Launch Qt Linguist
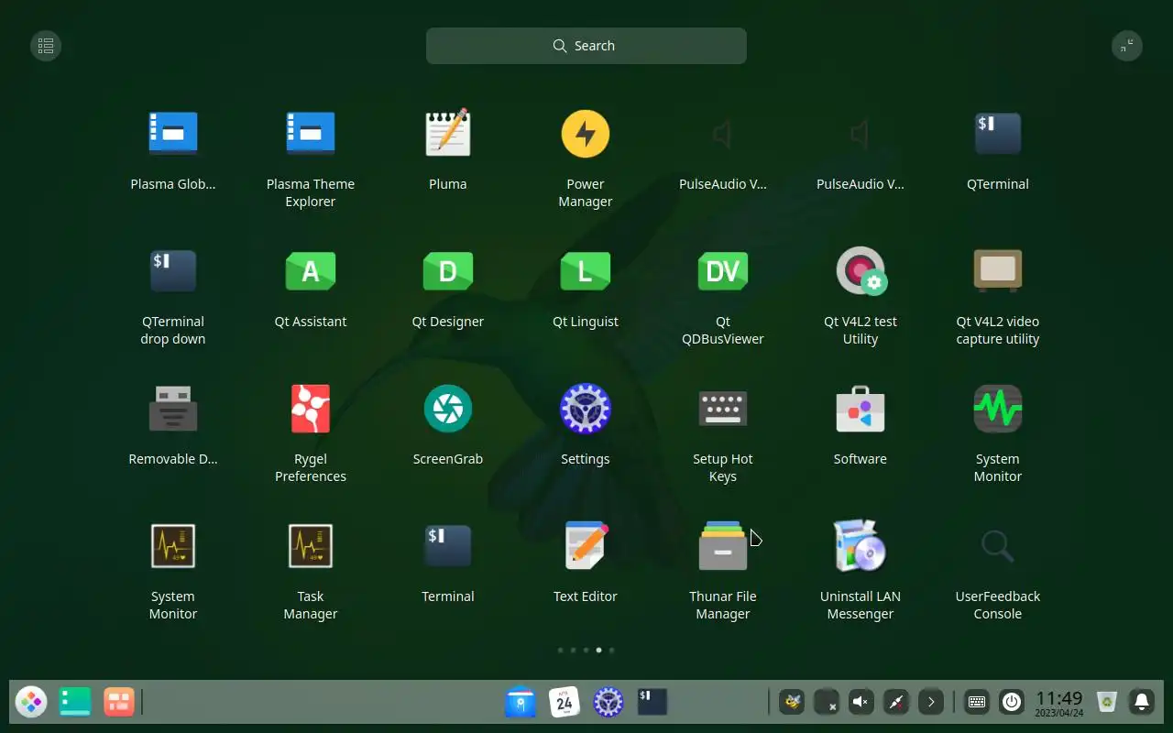Viewport: 1173px width, 733px height. click(586, 271)
